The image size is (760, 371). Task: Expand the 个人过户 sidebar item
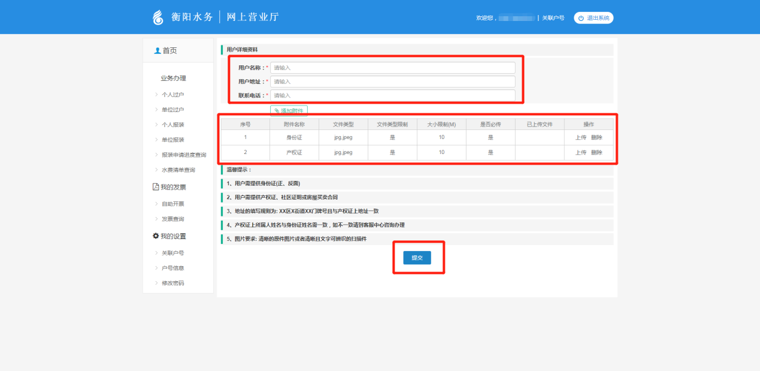[172, 95]
